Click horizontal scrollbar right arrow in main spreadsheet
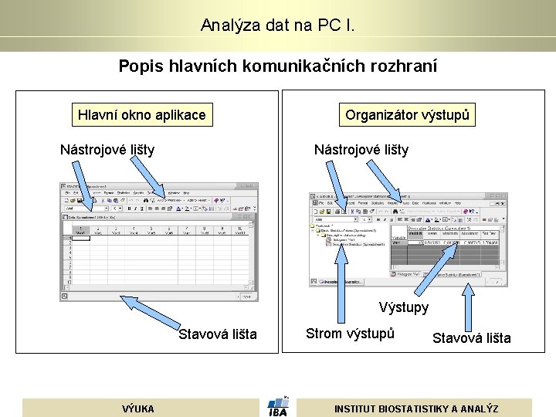 247,287
